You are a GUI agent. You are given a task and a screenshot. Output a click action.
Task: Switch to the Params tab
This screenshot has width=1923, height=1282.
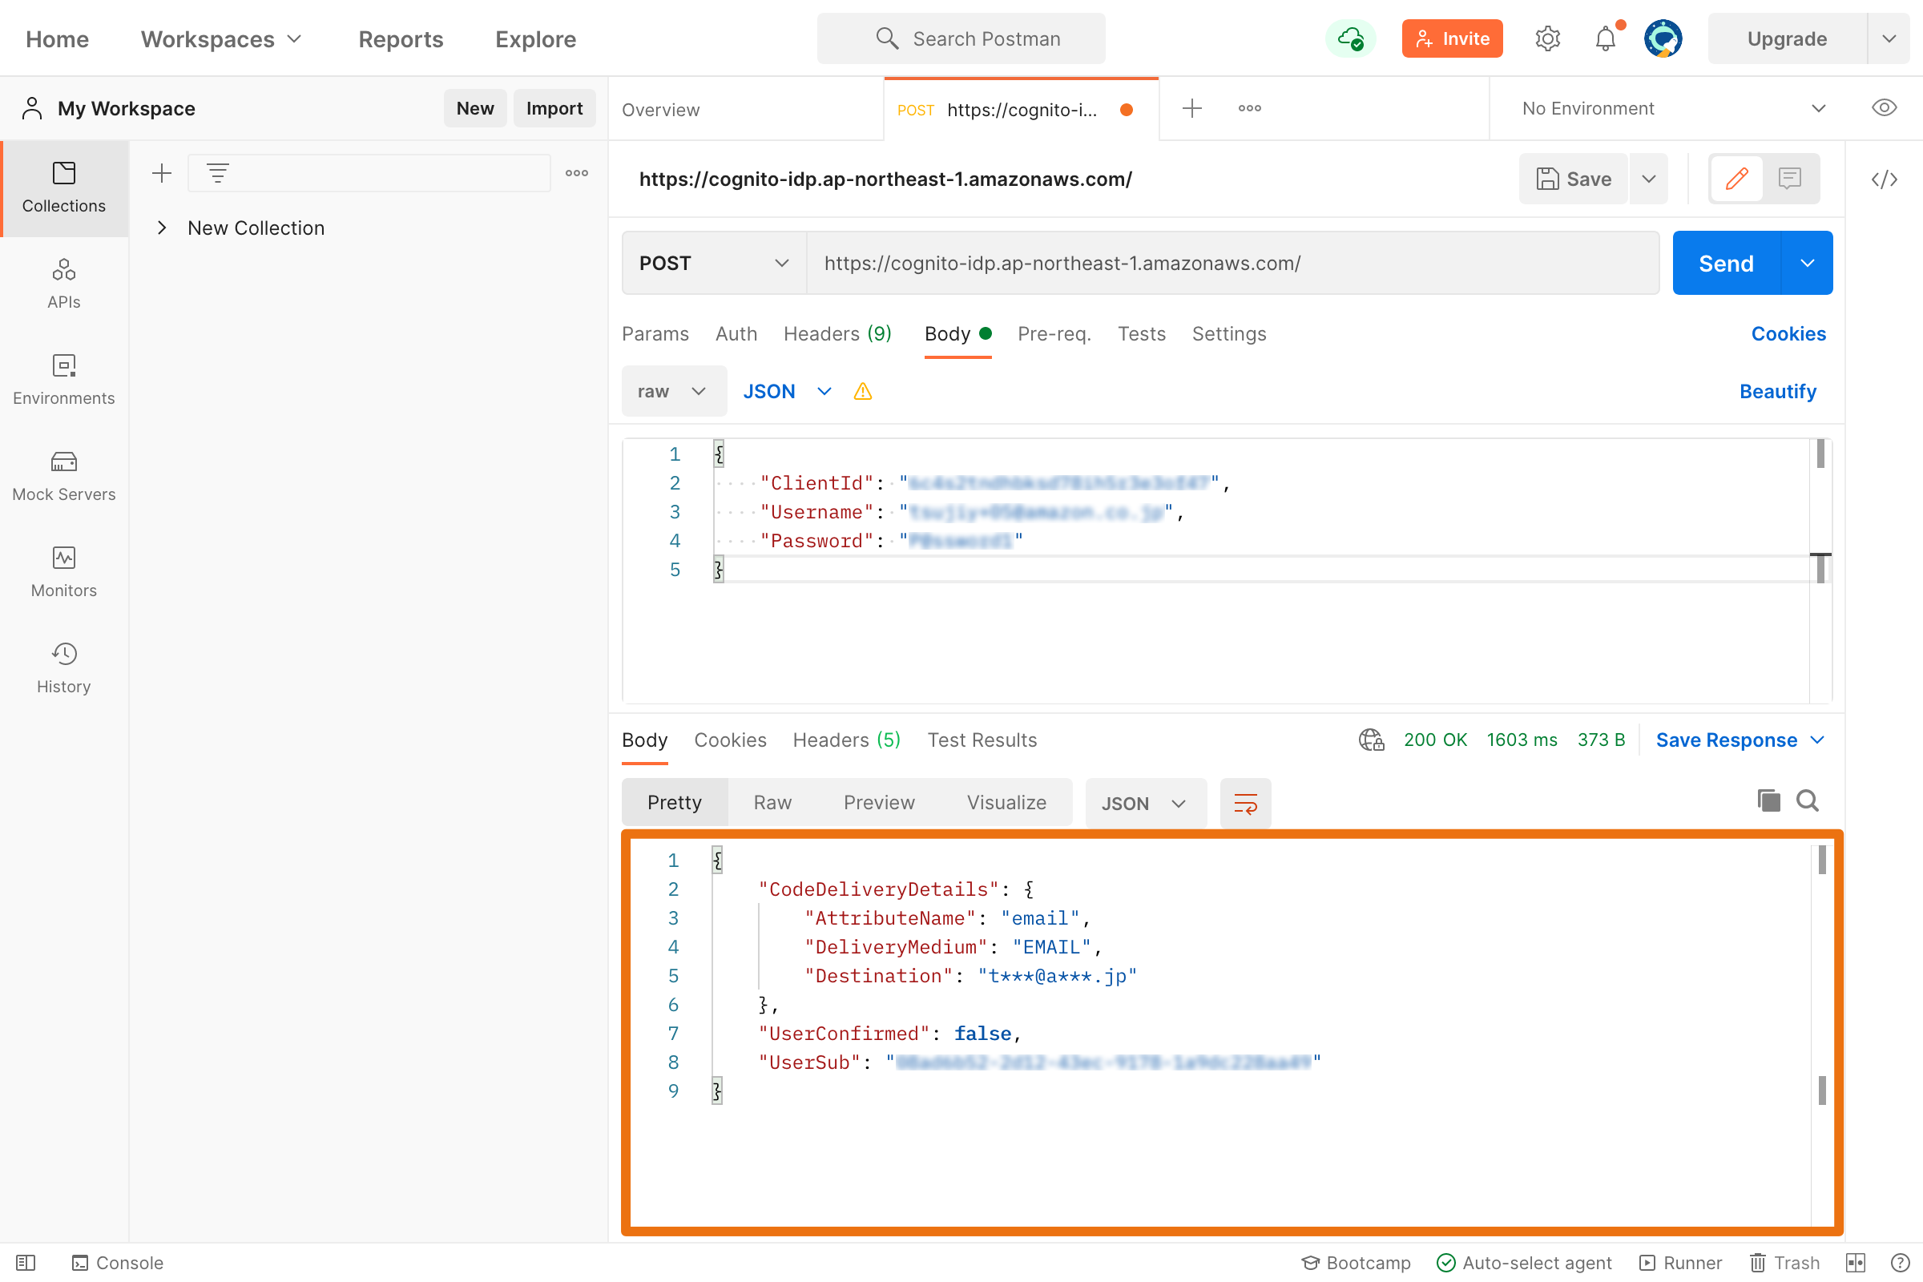(x=655, y=333)
